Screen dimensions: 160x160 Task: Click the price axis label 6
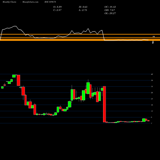[151, 117]
